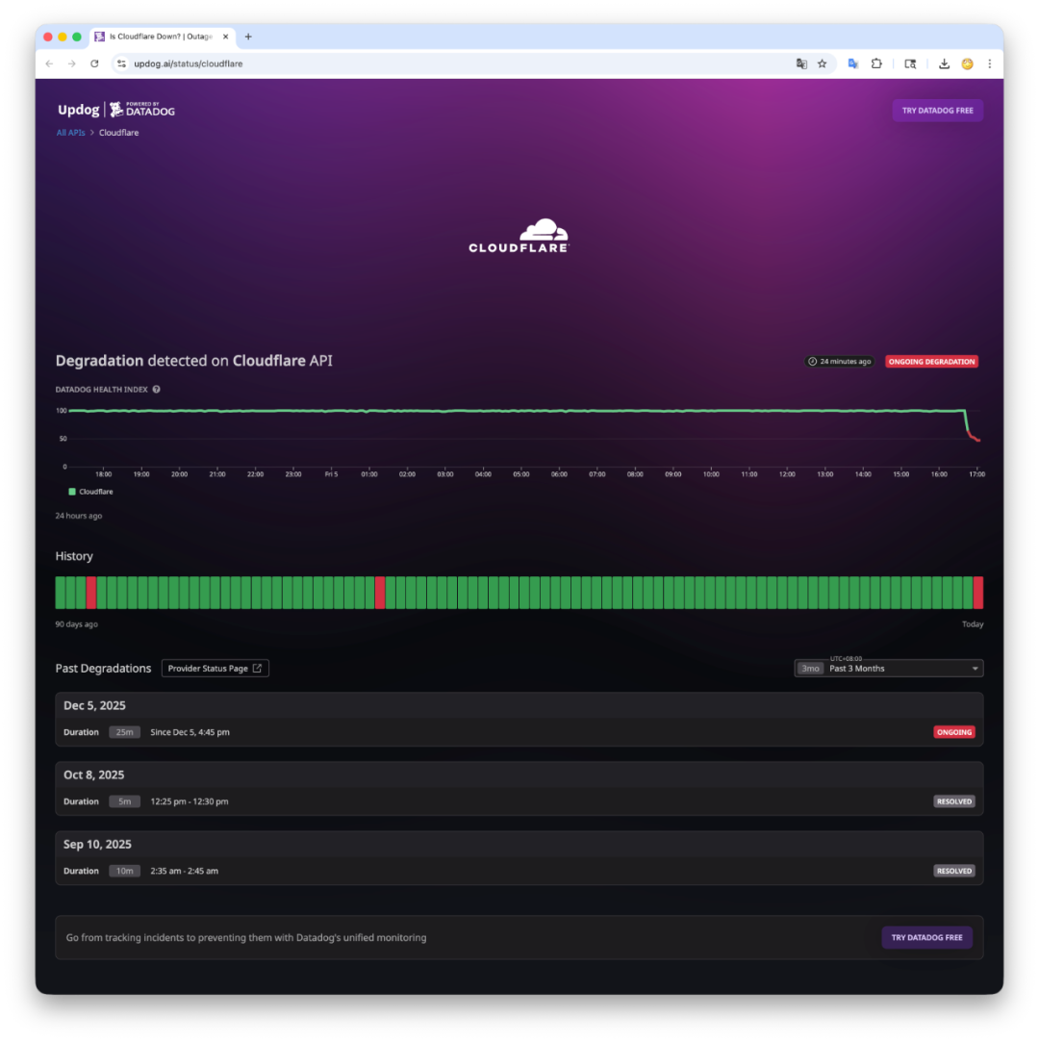Click the Cloudflare cloud logo
Viewport: 1039px width, 1041px height.
click(x=519, y=236)
